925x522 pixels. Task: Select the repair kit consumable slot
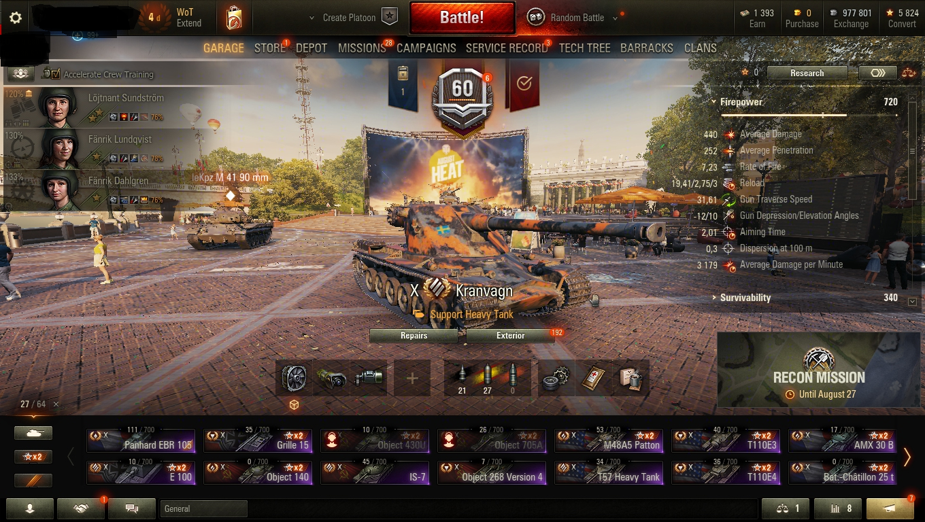point(556,378)
